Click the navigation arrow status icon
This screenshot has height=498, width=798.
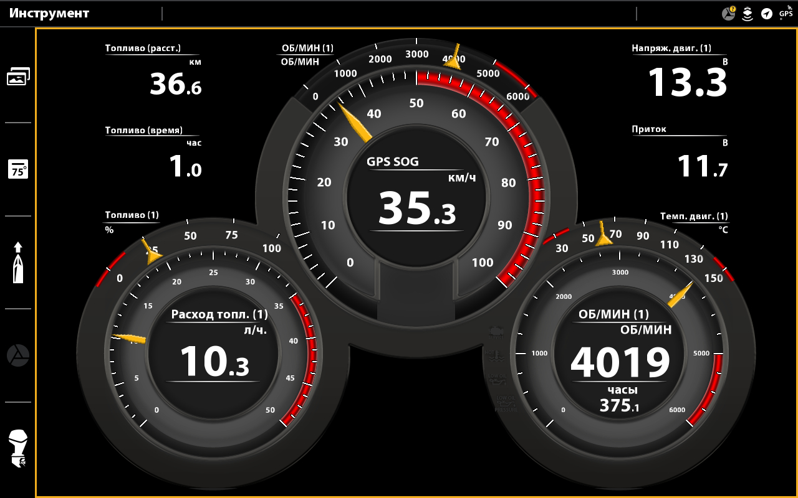click(767, 14)
